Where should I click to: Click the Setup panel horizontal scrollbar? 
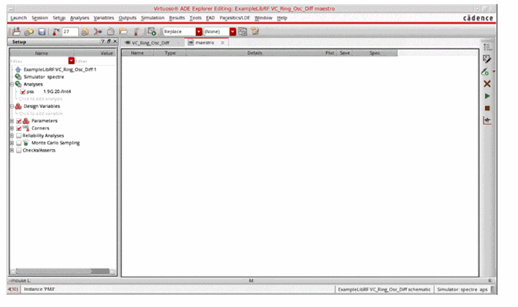click(x=63, y=272)
